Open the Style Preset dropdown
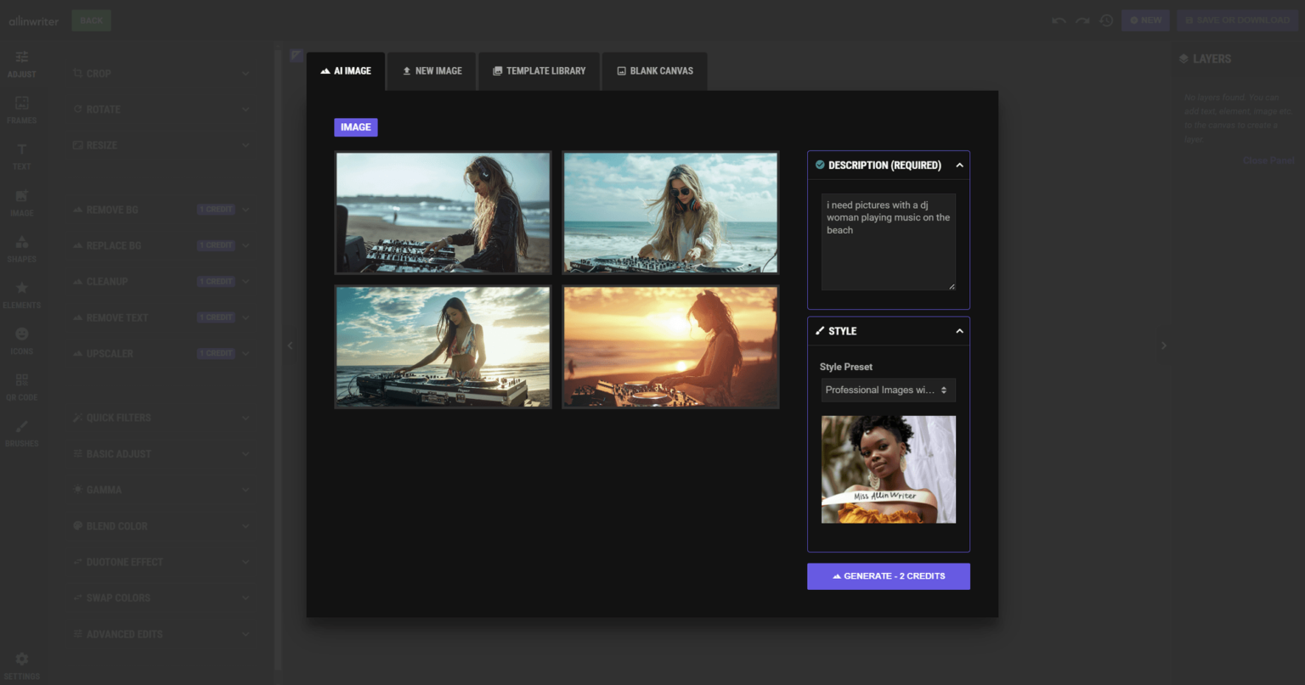1305x685 pixels. pyautogui.click(x=888, y=390)
